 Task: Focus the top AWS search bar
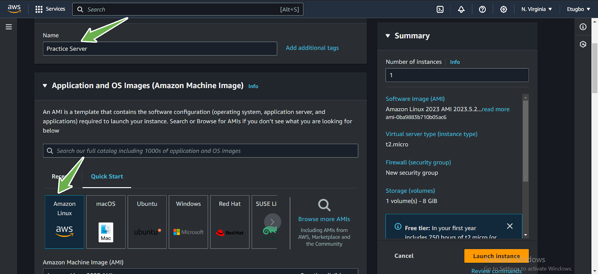pos(188,9)
